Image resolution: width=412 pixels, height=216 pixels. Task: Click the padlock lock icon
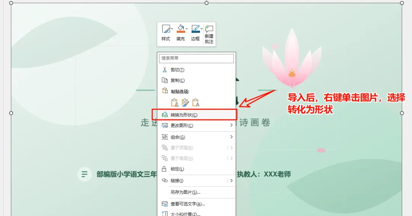[164, 169]
